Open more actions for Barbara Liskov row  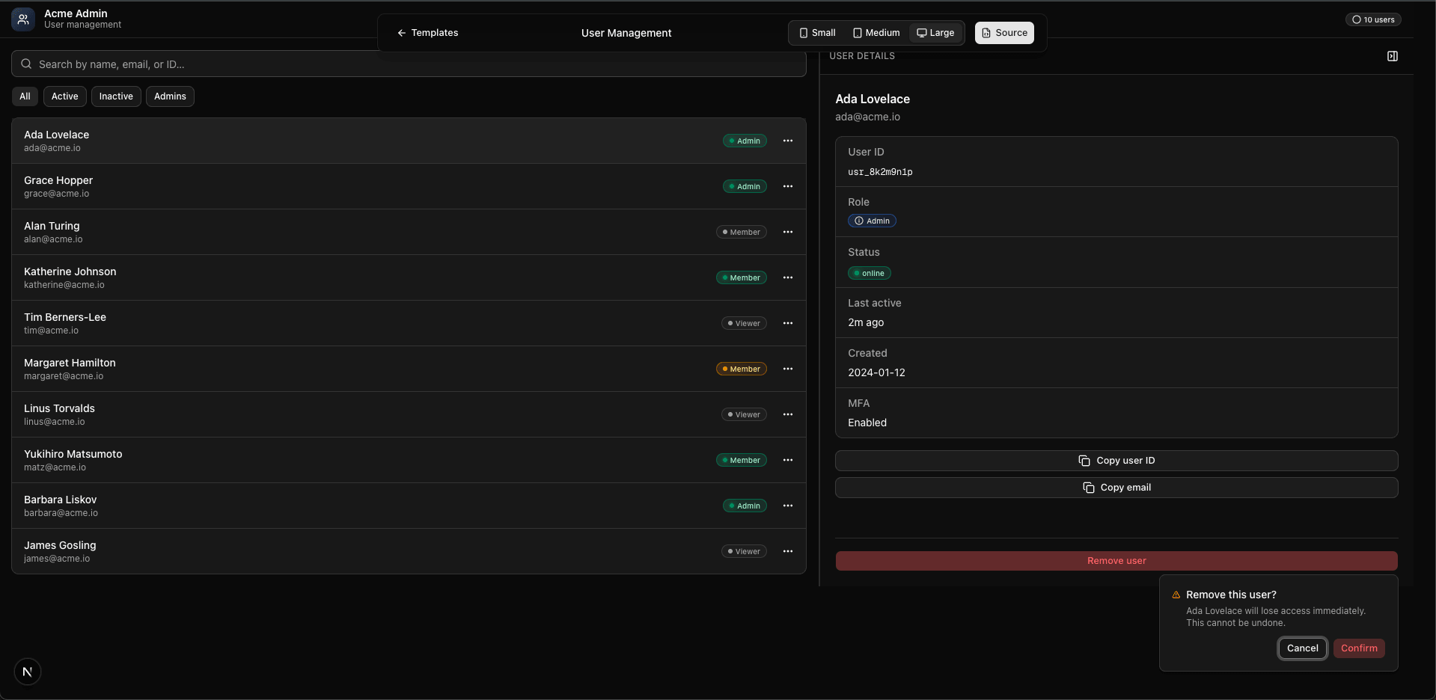[x=787, y=506]
